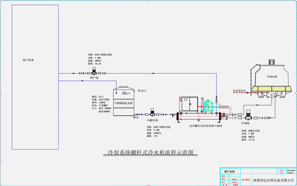Click the 扬程：16.7M text

(x=248, y=140)
